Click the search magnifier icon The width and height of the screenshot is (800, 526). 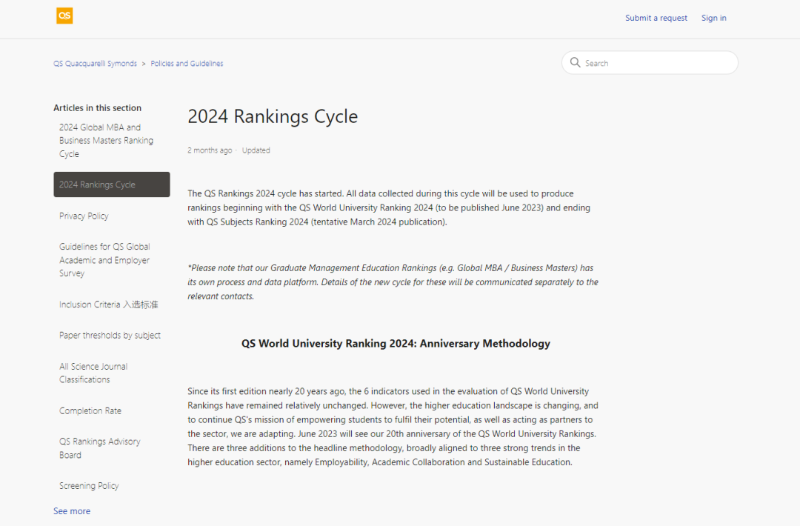pos(575,62)
